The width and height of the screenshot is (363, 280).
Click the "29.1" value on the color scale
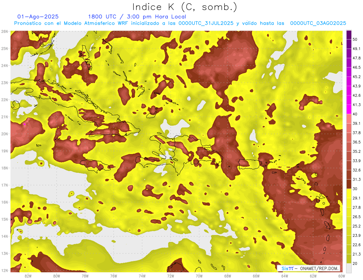[x=356, y=198]
